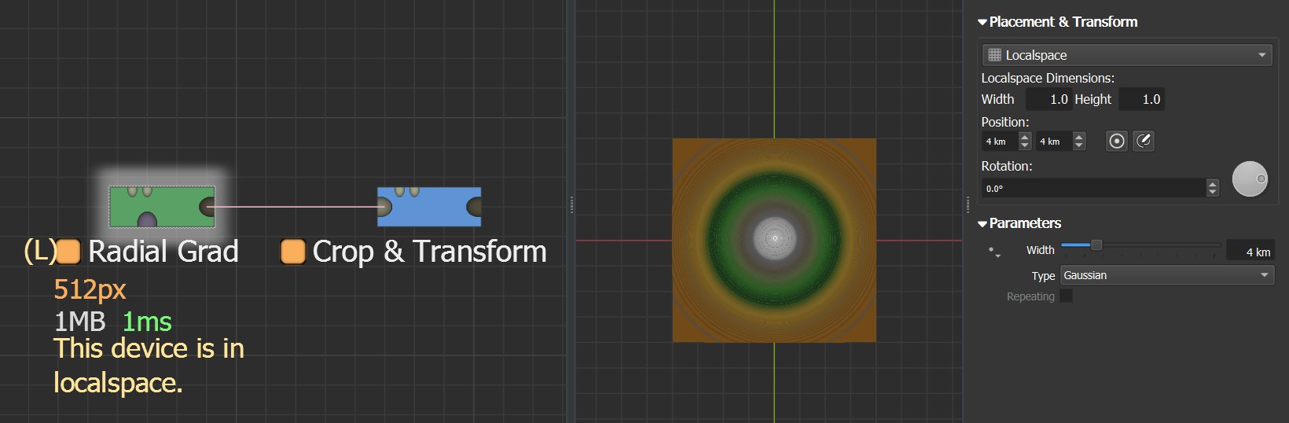Click the rotation dial knob
The width and height of the screenshot is (1289, 423).
[x=1250, y=179]
